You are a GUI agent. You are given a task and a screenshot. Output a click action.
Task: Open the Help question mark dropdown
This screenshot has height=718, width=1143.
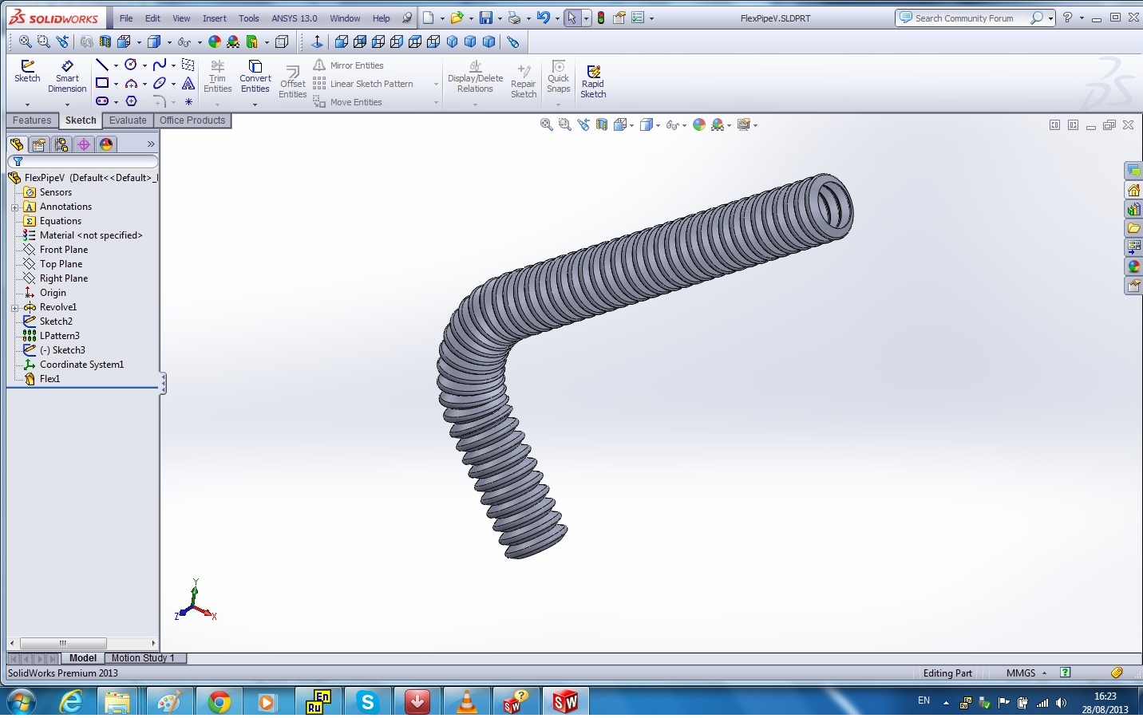click(x=1082, y=18)
